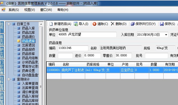Click the node icon beside 诊所药品录入
Screen dimensions: 178x105
tap(19, 62)
